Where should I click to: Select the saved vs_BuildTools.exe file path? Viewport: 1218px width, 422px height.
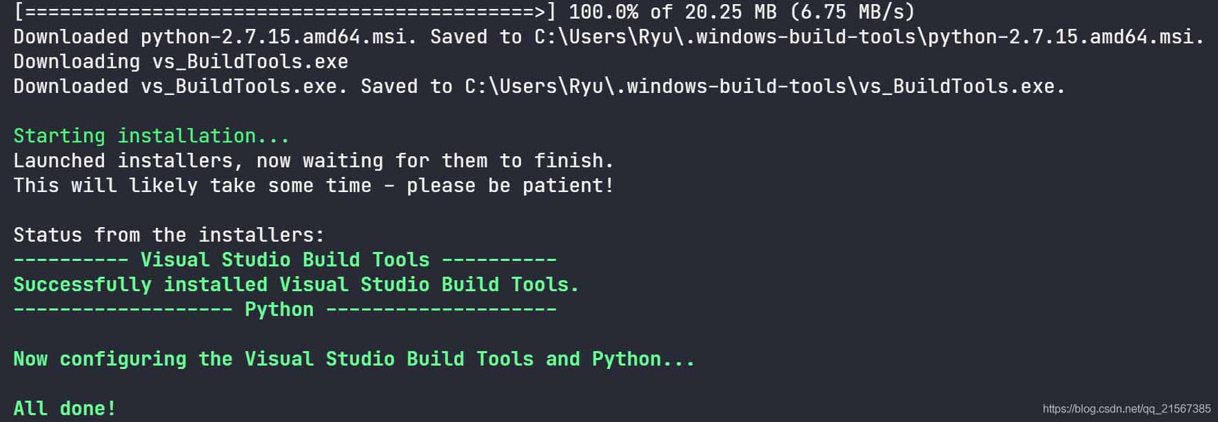coord(764,86)
